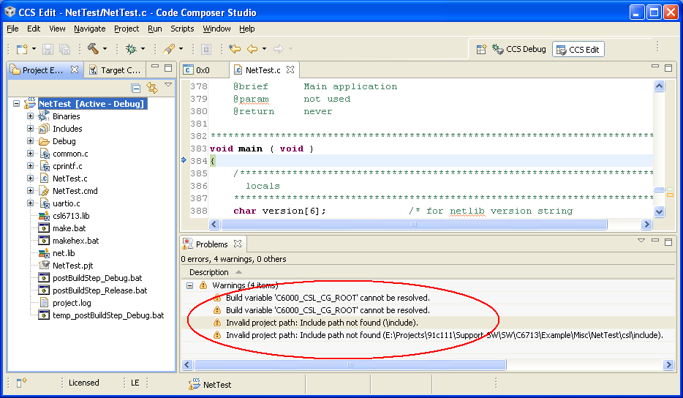The height and width of the screenshot is (398, 683).
Task: Open the Navigate menu
Action: coord(90,29)
